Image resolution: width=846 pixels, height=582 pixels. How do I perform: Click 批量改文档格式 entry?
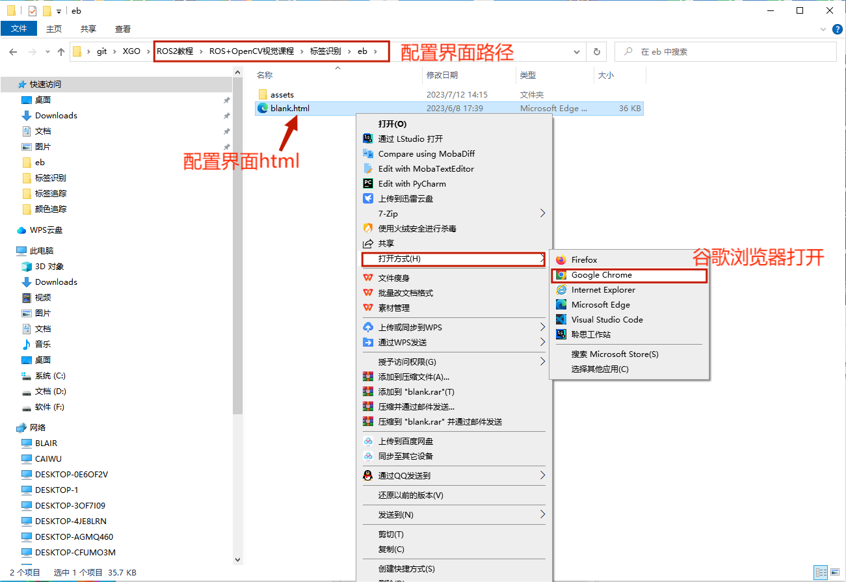coord(454,293)
